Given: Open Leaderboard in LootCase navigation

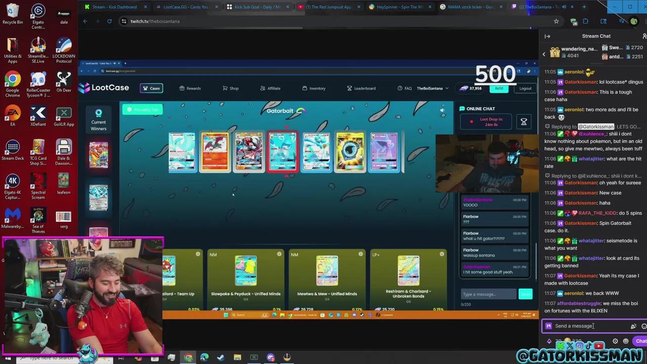Looking at the screenshot, I should click(361, 88).
